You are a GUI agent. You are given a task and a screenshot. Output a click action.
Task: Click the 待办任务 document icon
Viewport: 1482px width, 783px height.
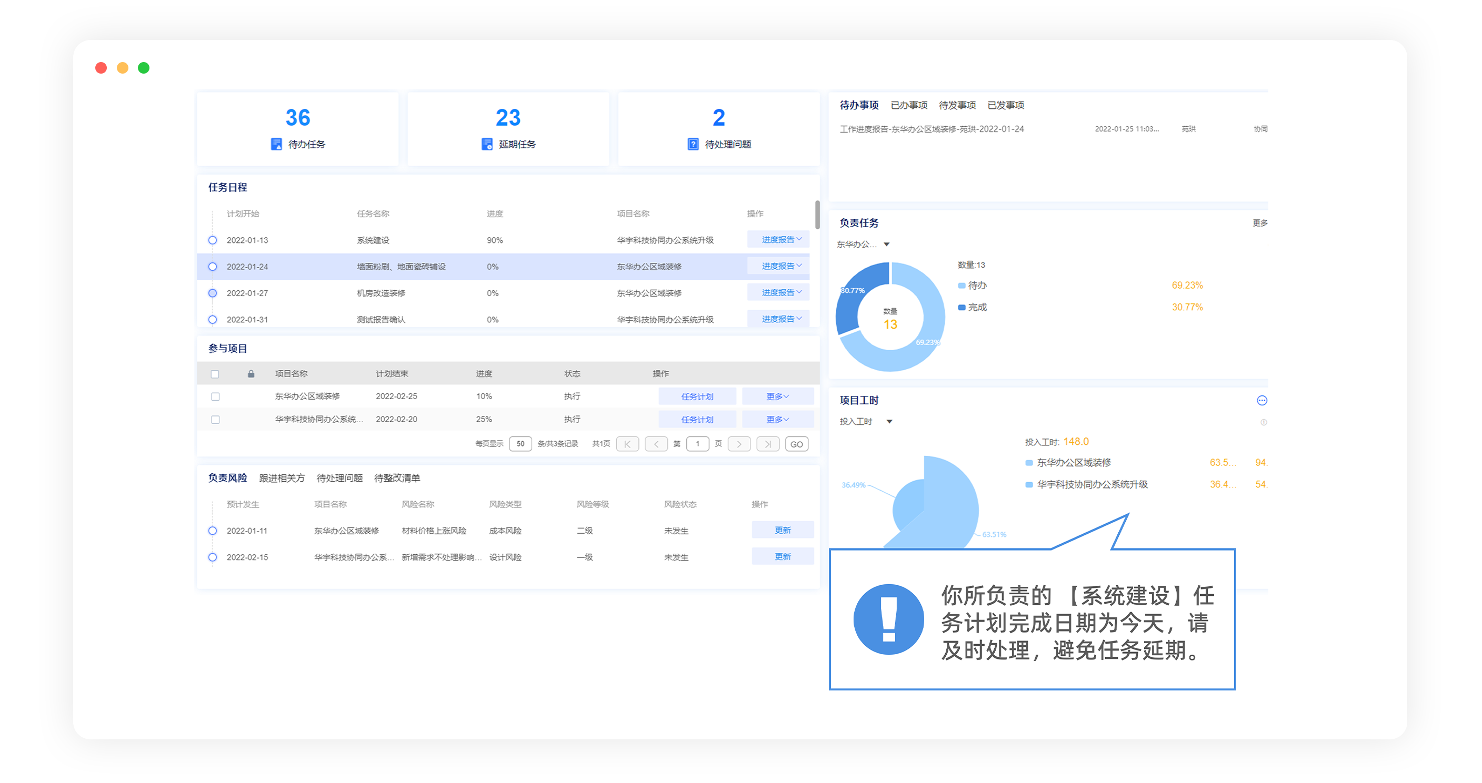(276, 144)
